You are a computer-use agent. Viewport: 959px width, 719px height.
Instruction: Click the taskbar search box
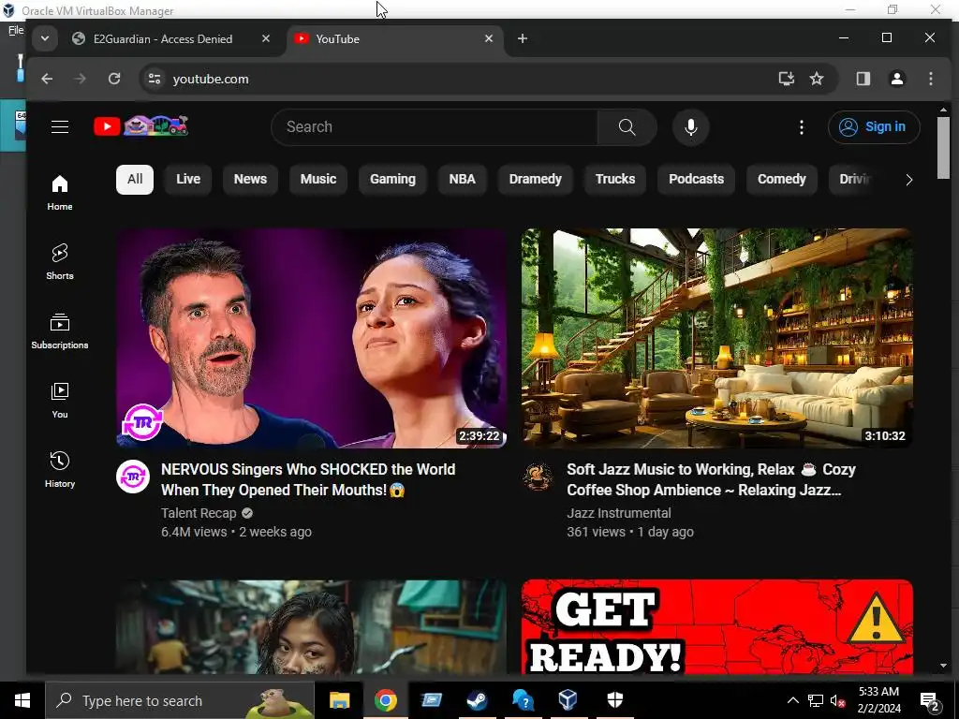(x=180, y=700)
